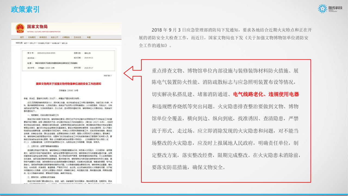
Task: Select the 机构概况 navigation item
Action: point(32,37)
